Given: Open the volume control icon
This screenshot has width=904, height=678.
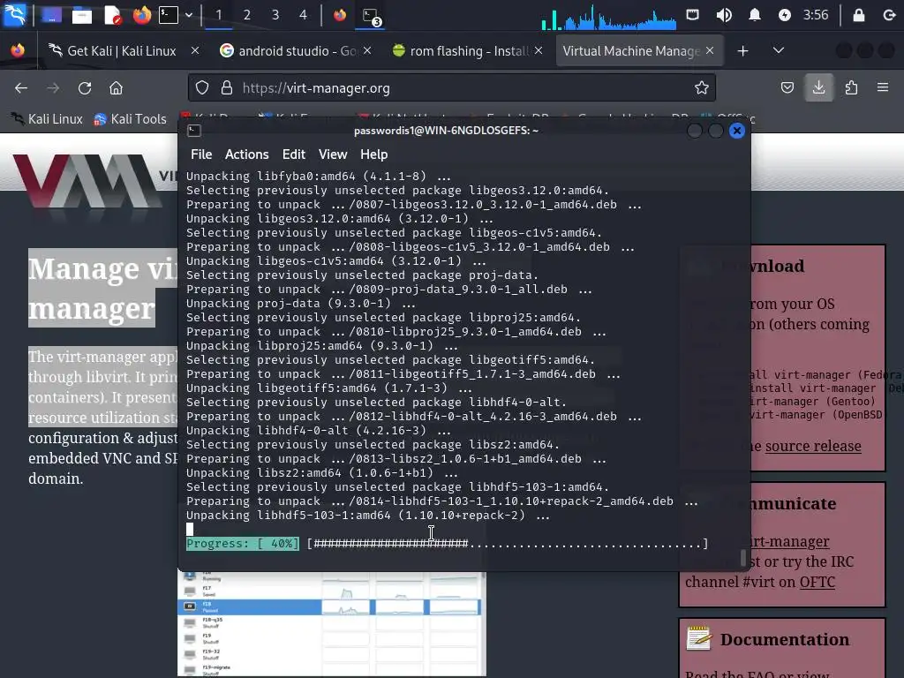Looking at the screenshot, I should (724, 15).
